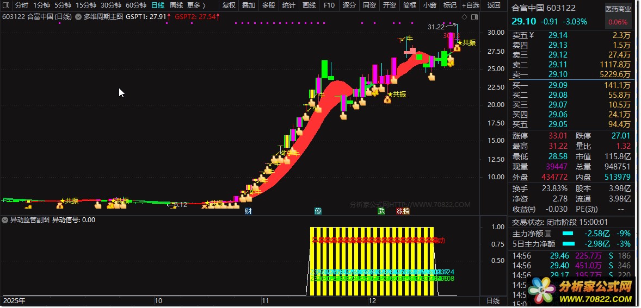This screenshot has width=641, height=308.
Task: Click the 31.22 high price label
Action: (436, 27)
